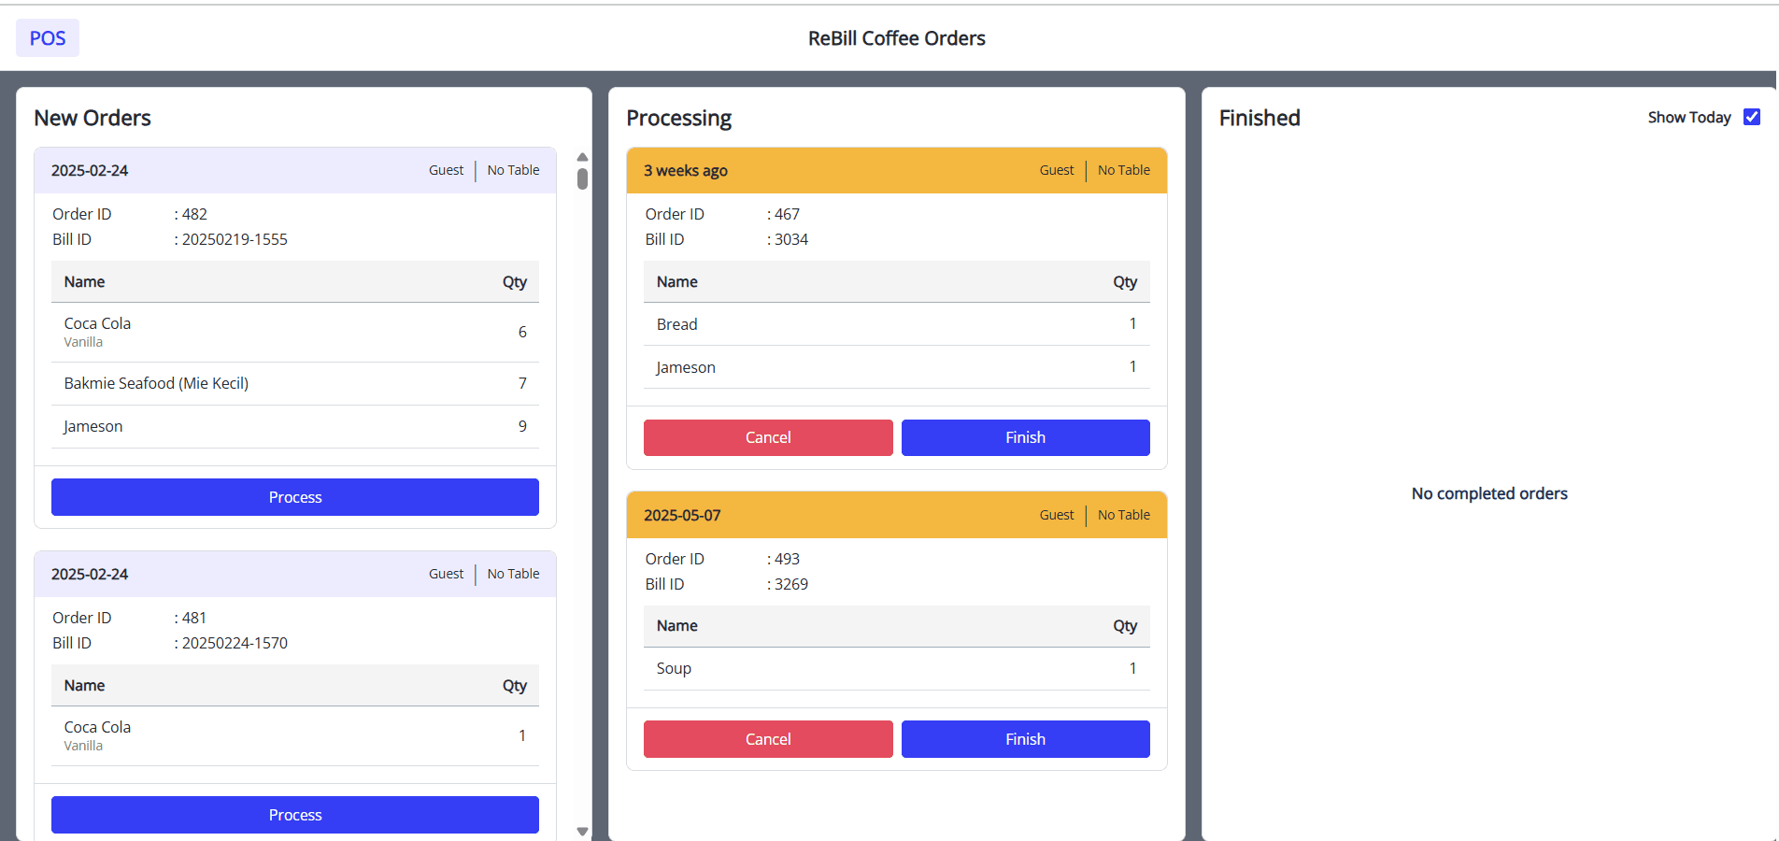This screenshot has height=841, width=1779.
Task: Process order 481
Action: click(294, 815)
